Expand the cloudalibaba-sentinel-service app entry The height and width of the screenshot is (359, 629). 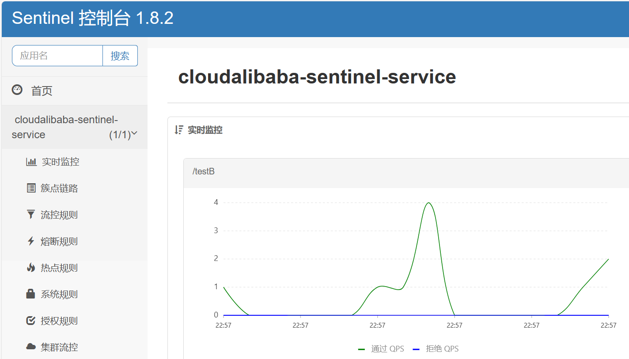coord(66,127)
